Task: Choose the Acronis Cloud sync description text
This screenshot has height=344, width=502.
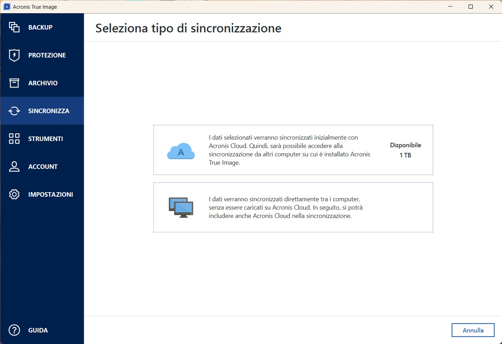Action: point(289,150)
